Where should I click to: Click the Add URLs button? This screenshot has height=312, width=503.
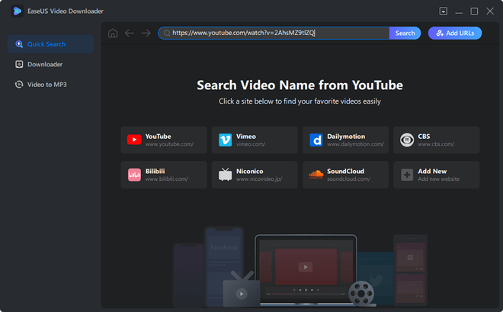(455, 33)
